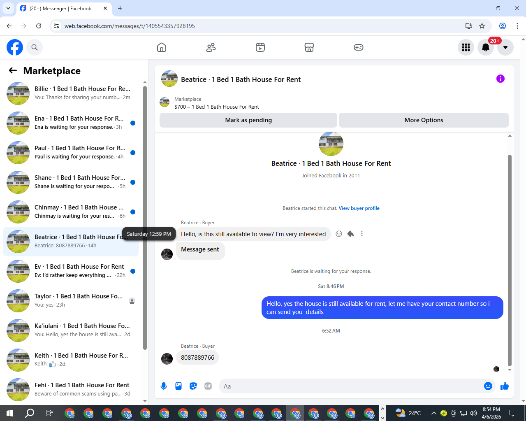Choose a GIF icon
526x421 pixels.
pyautogui.click(x=208, y=386)
